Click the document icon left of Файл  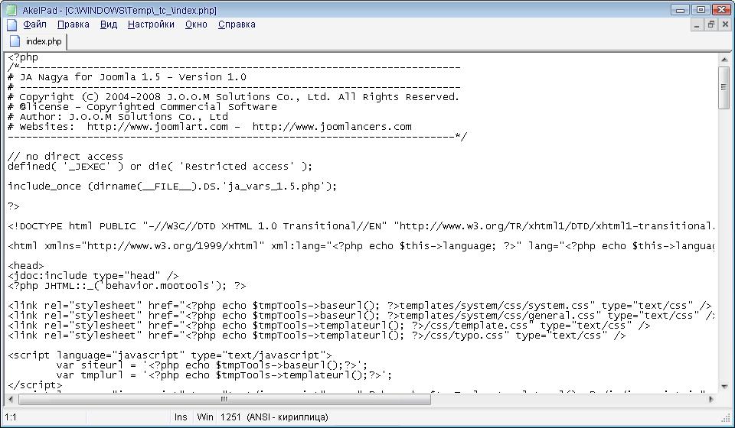click(x=11, y=24)
